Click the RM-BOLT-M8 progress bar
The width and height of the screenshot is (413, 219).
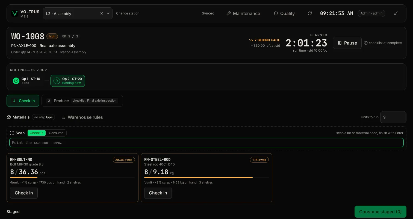[x=72, y=177]
